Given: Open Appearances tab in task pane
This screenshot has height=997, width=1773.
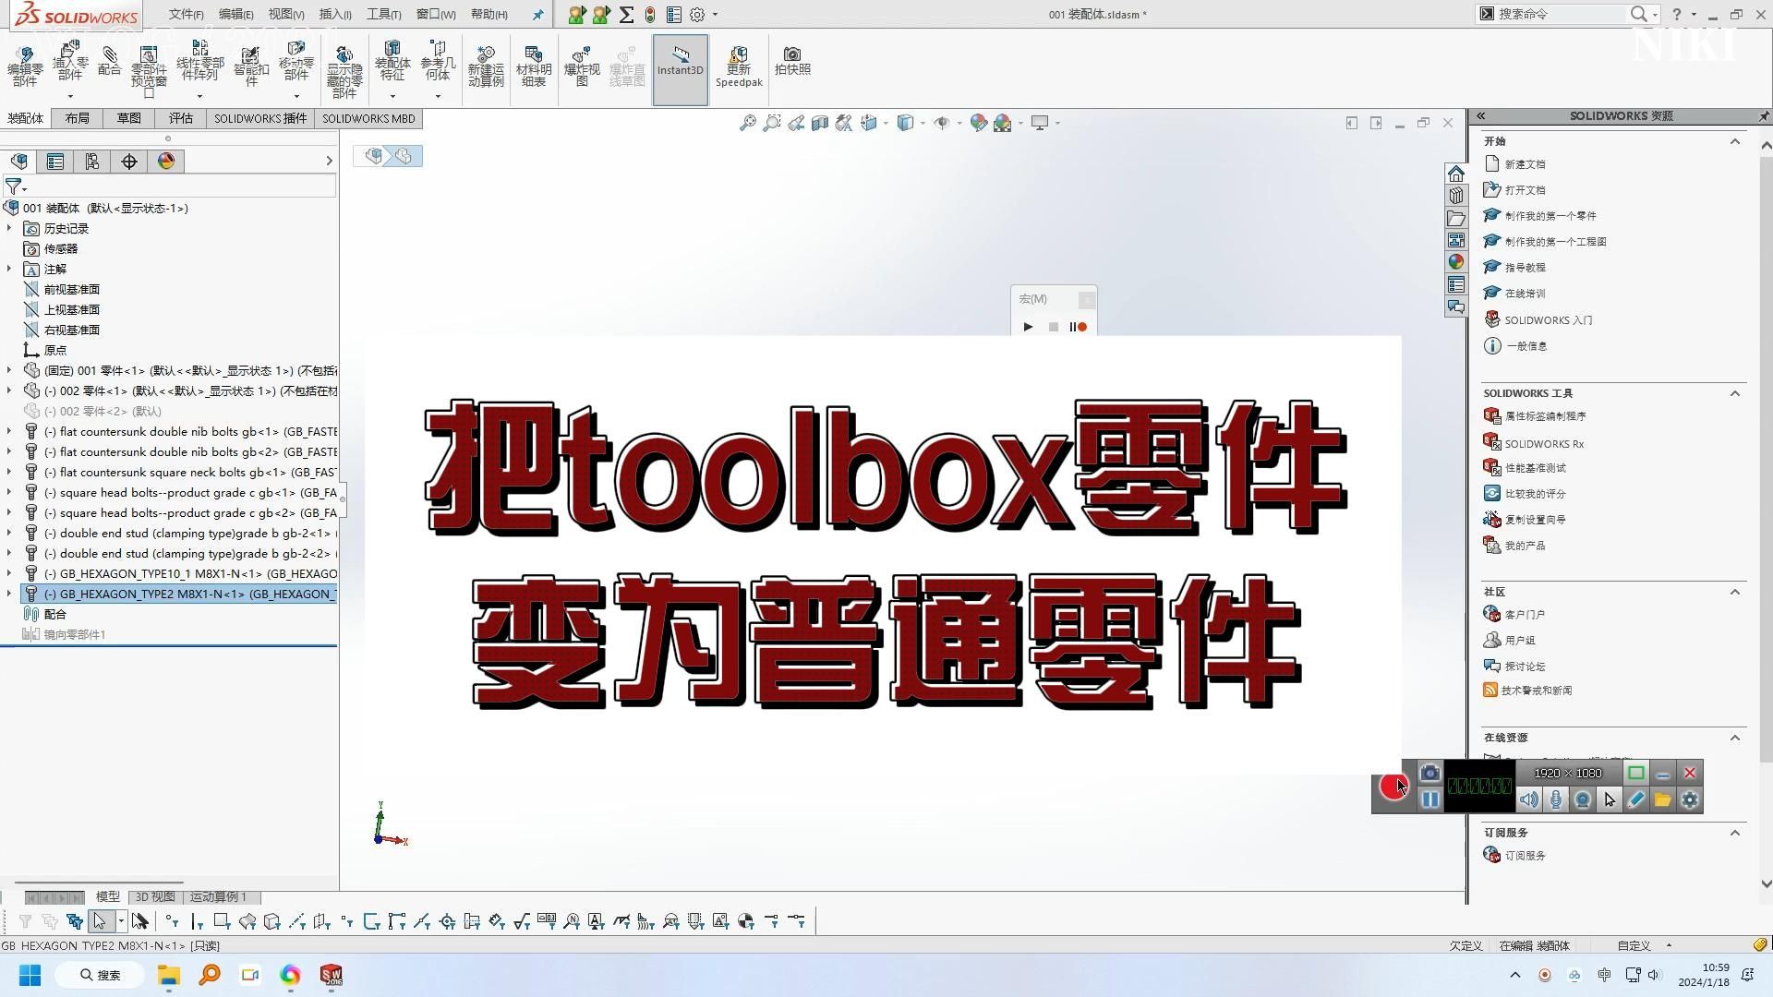Looking at the screenshot, I should coord(1456,262).
